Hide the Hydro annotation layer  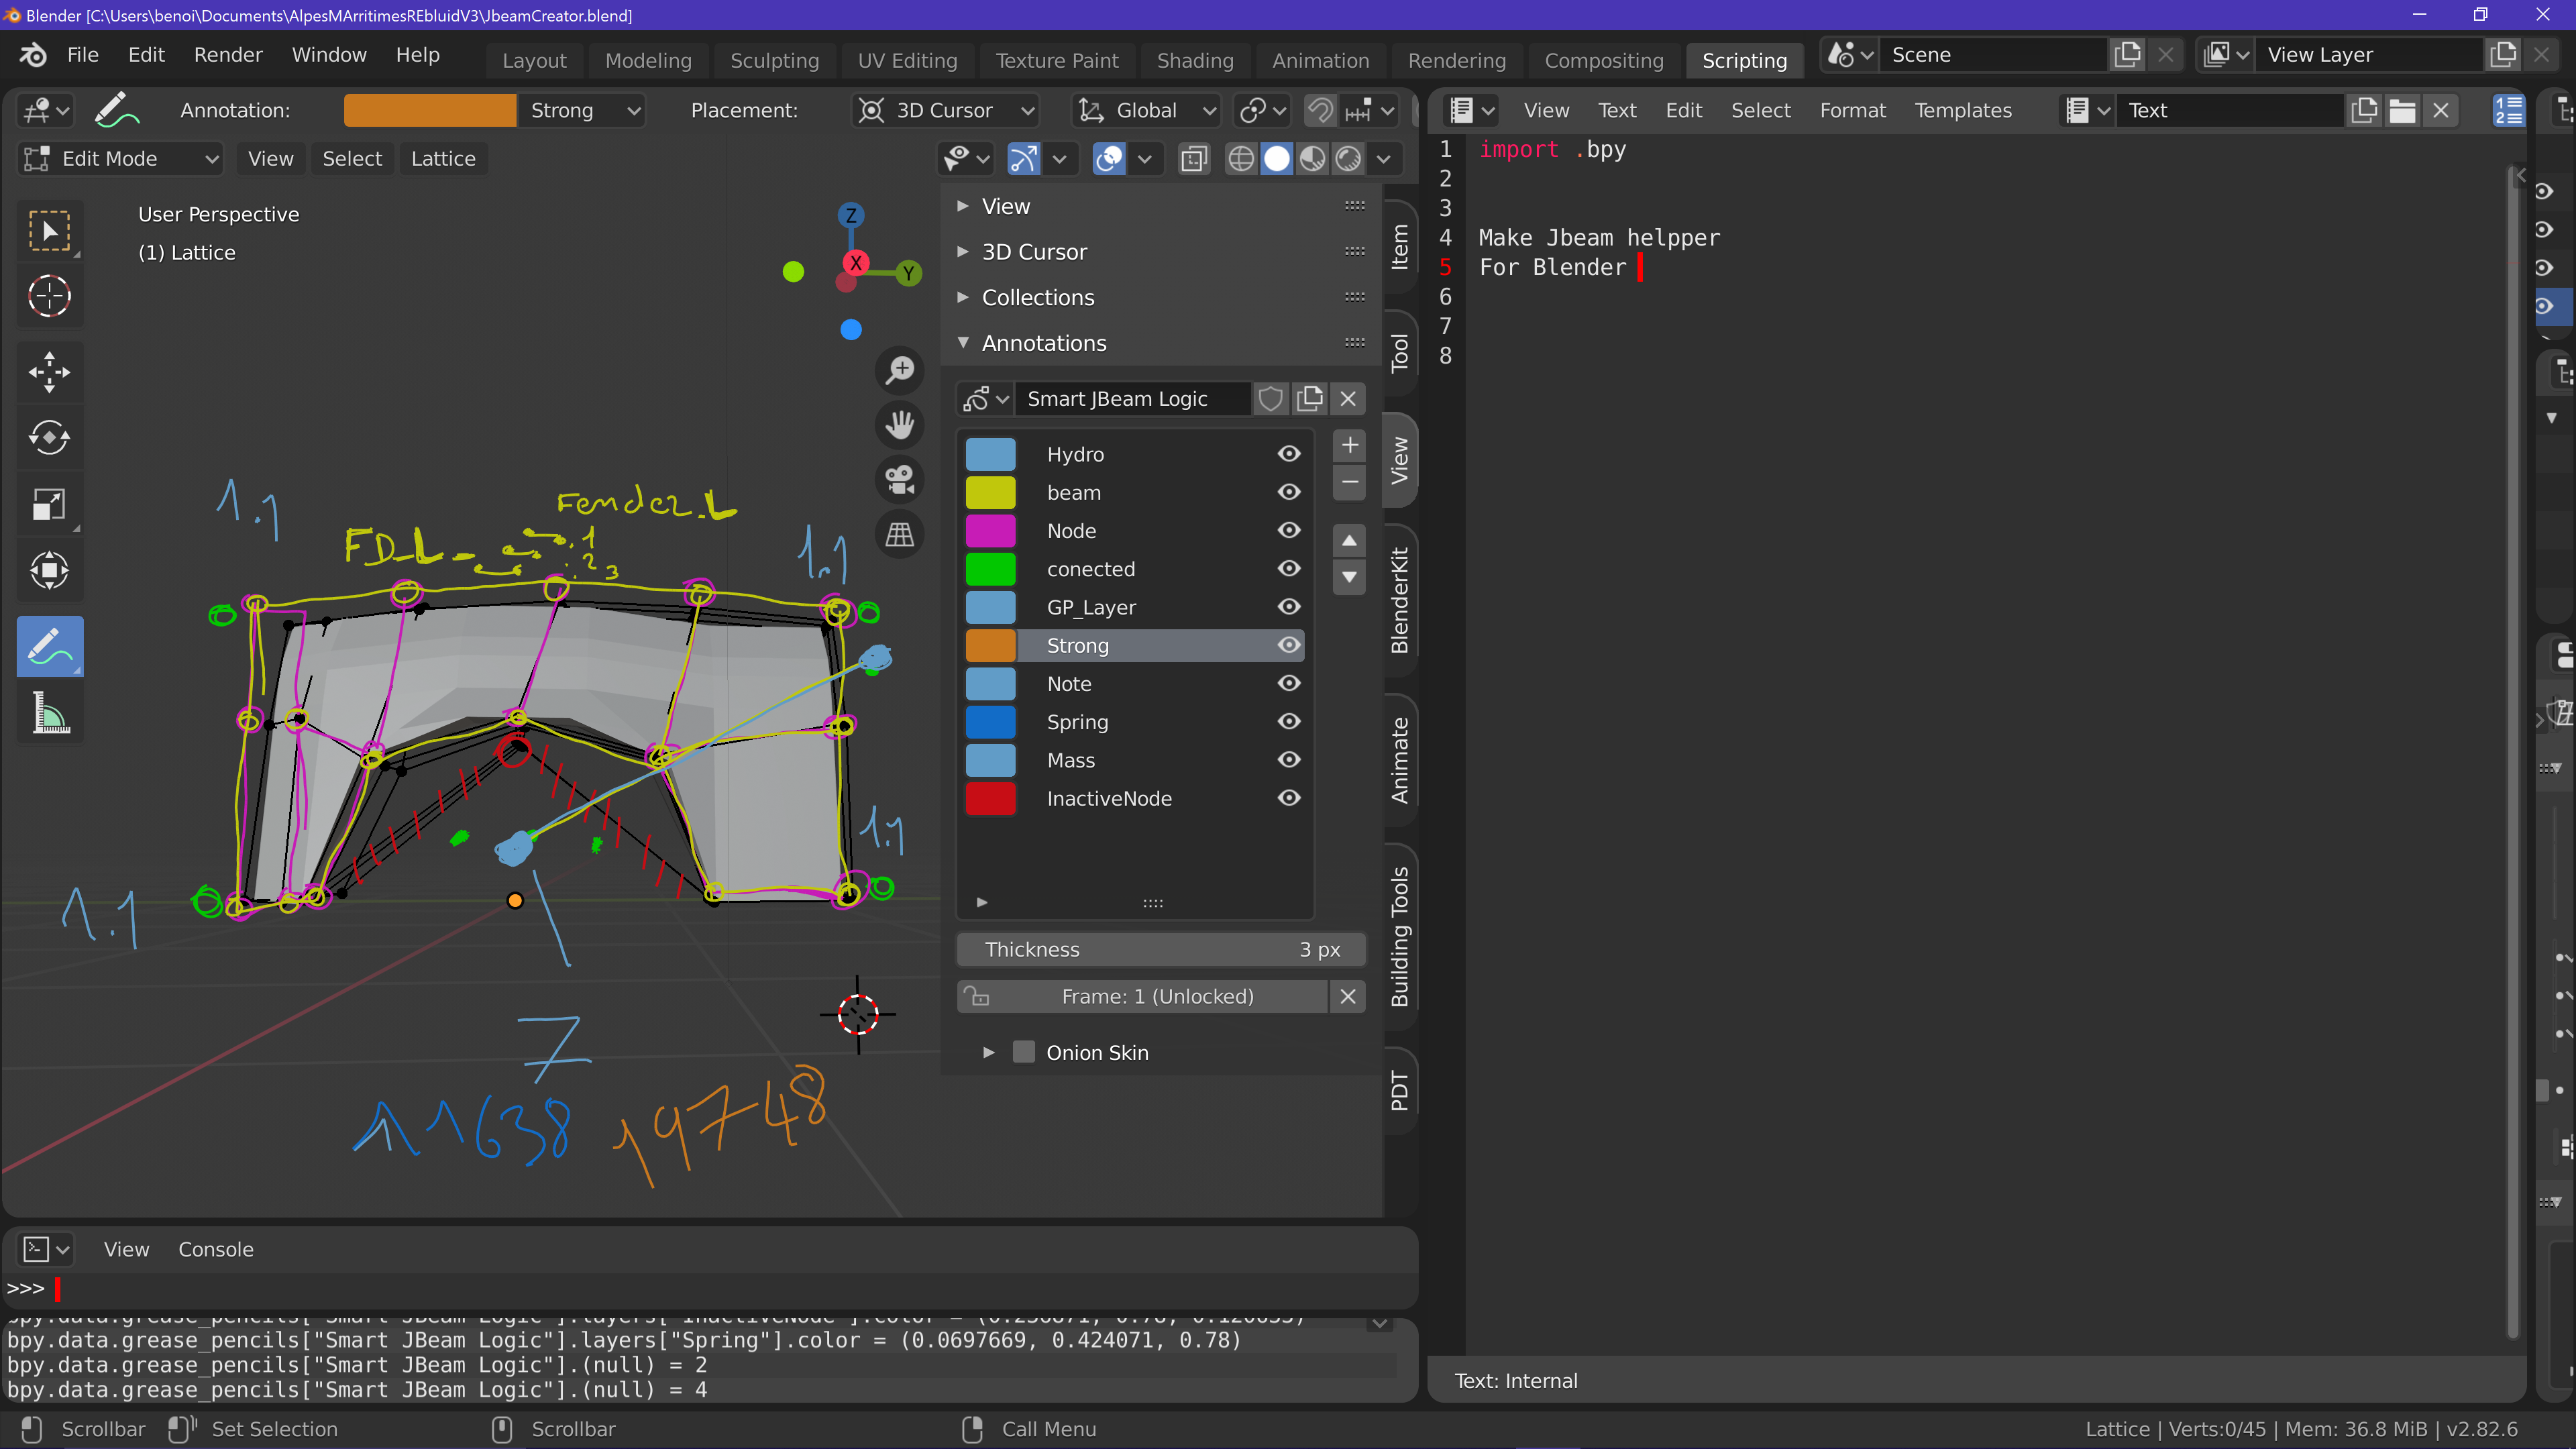[1289, 454]
